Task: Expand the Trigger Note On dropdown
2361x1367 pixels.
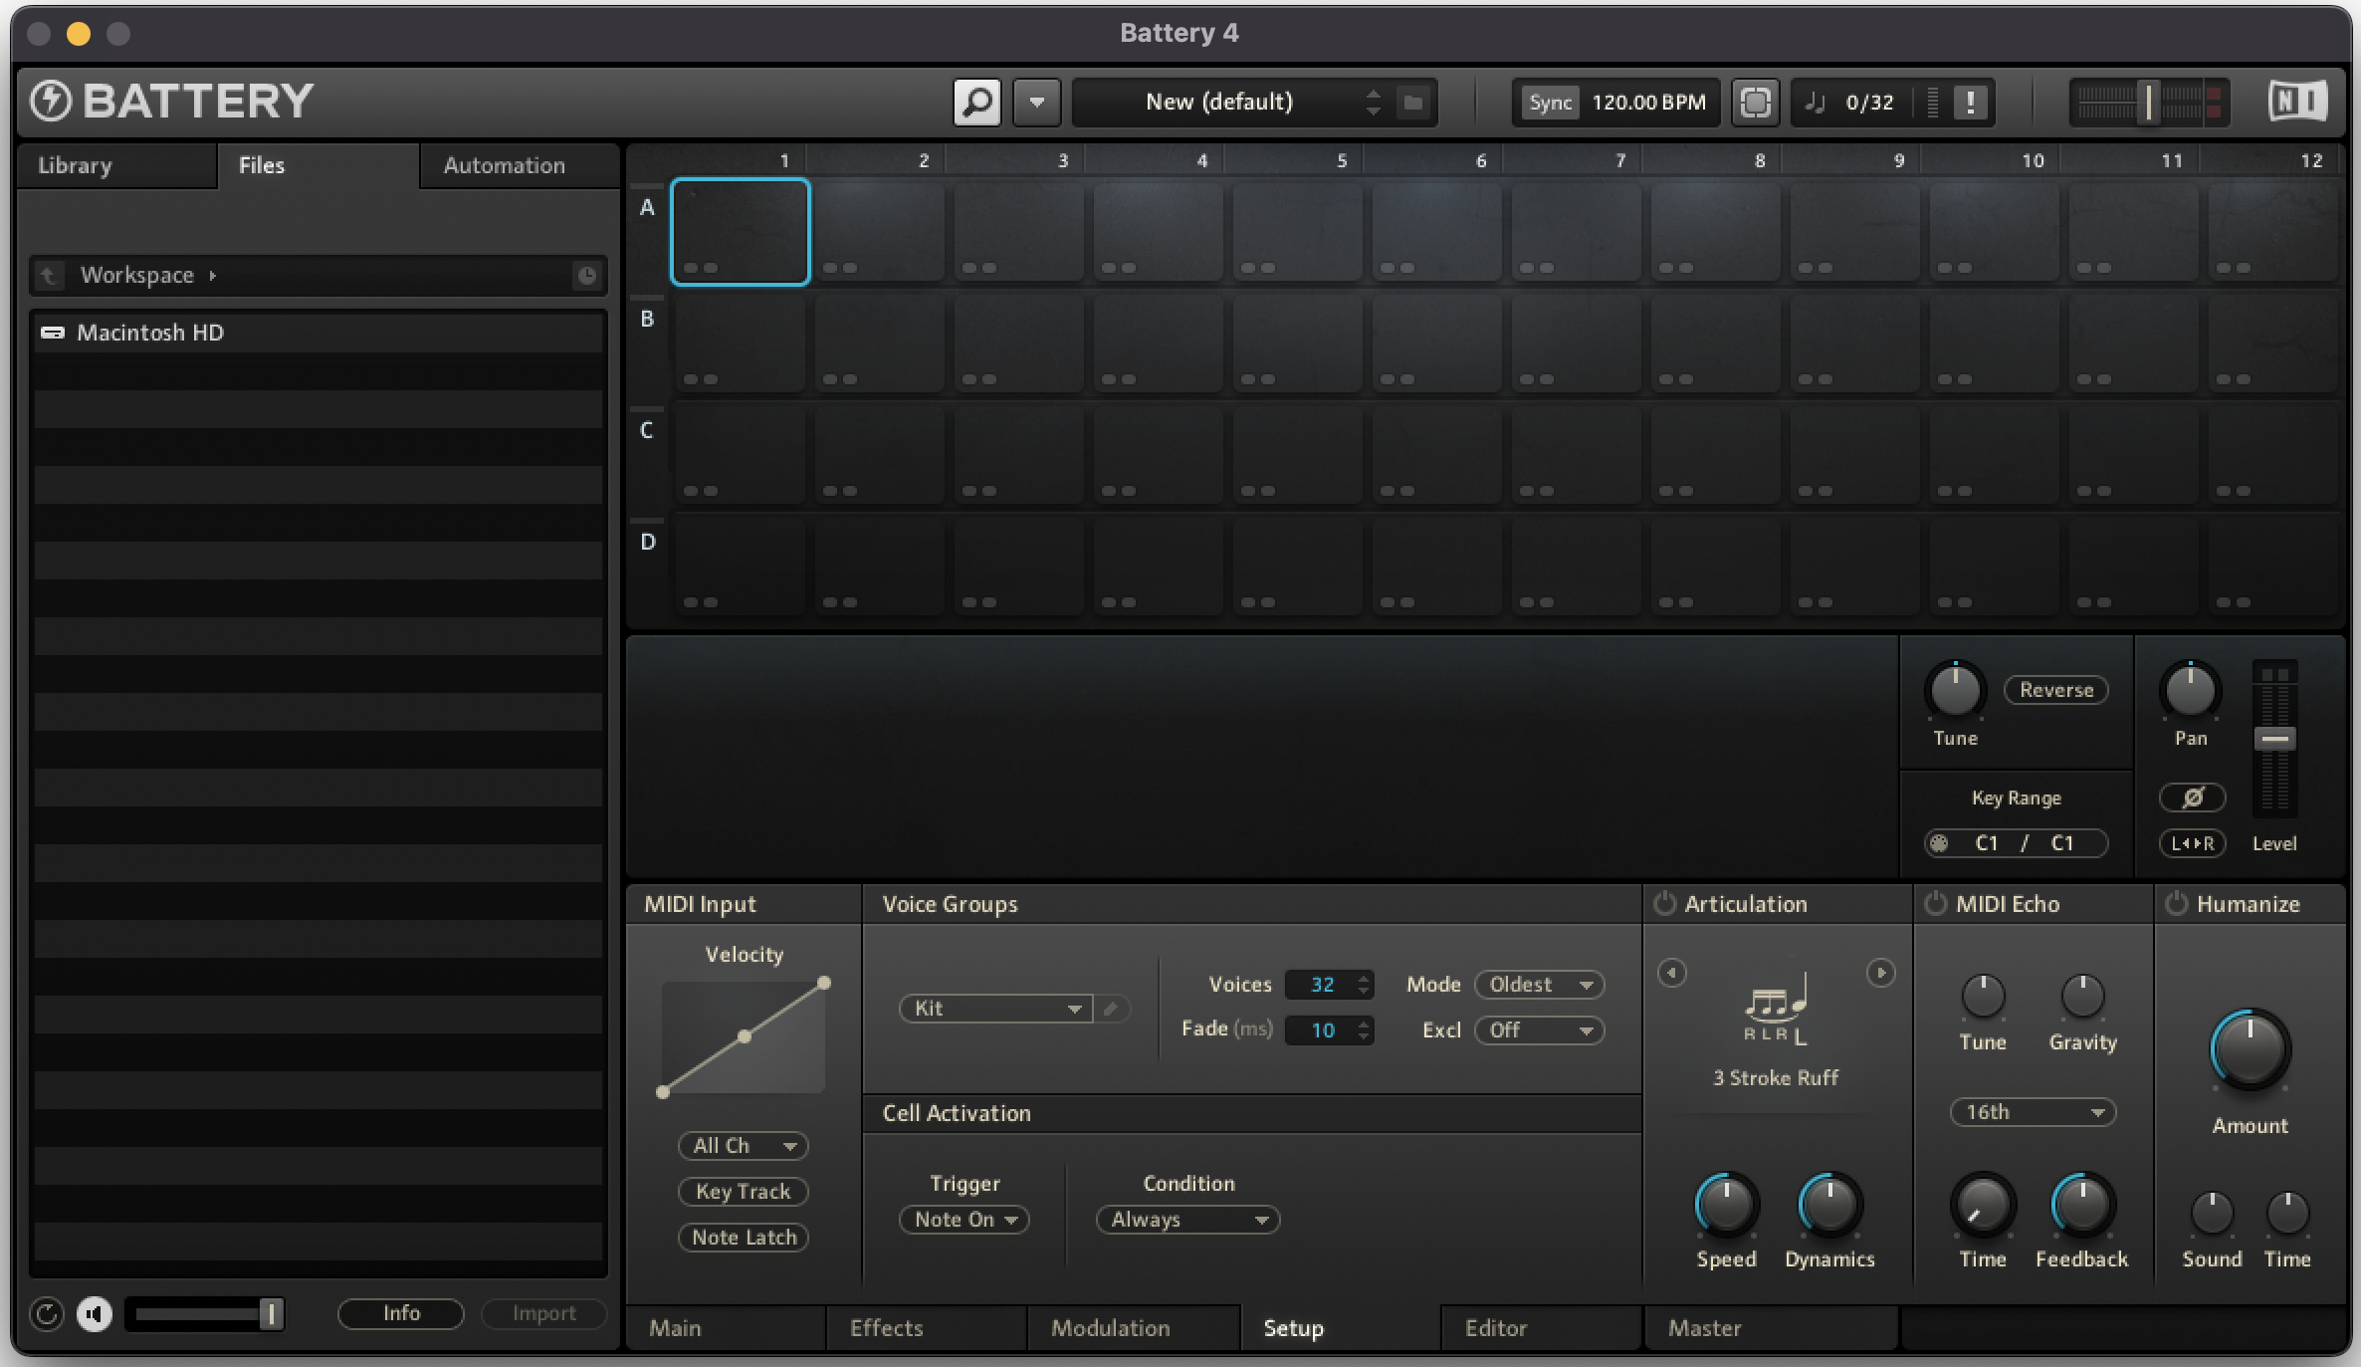Action: tap(964, 1220)
